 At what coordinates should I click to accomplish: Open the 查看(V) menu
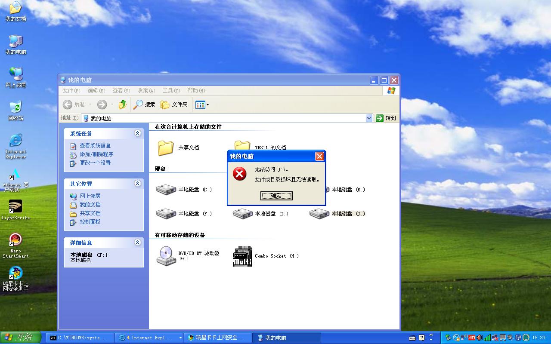tap(121, 91)
